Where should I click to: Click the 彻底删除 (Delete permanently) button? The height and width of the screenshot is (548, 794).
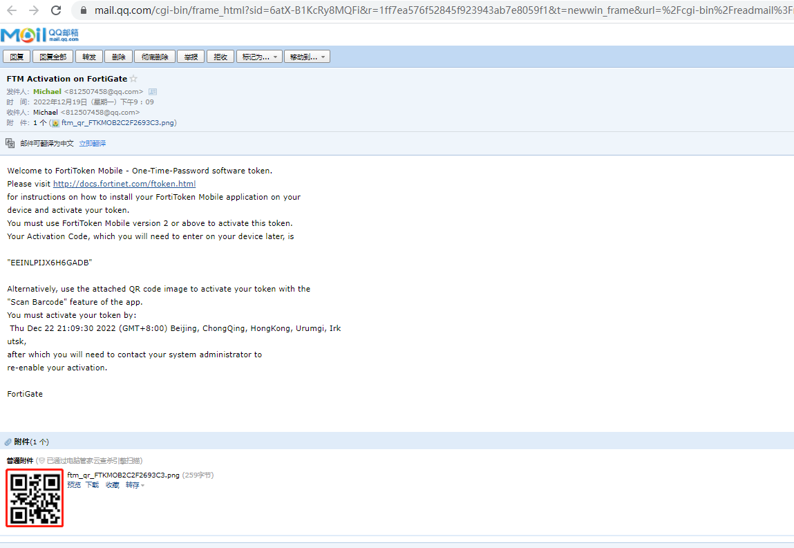[155, 57]
